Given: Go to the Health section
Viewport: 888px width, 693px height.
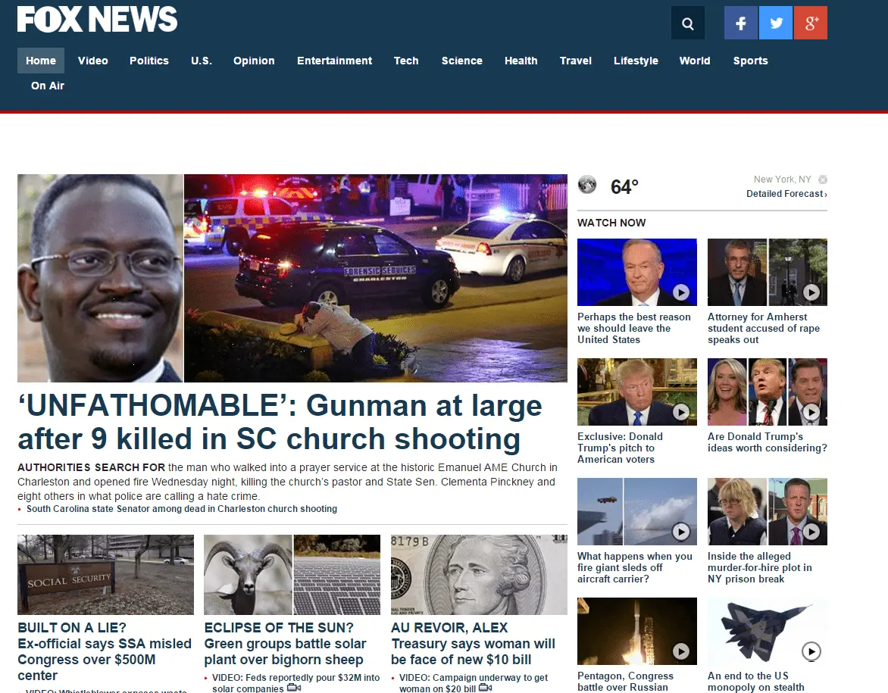Looking at the screenshot, I should (x=521, y=61).
